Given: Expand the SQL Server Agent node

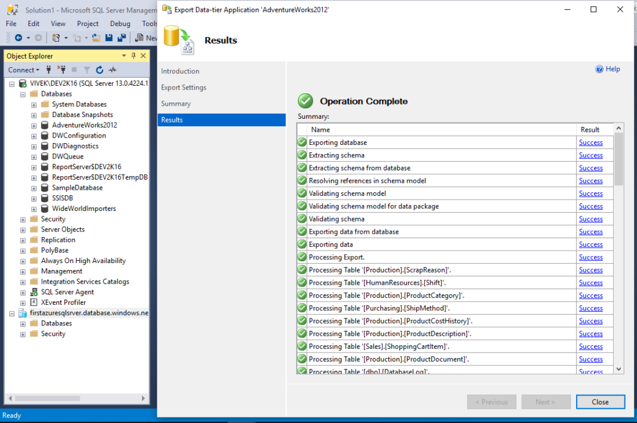Looking at the screenshot, I should click(23, 292).
